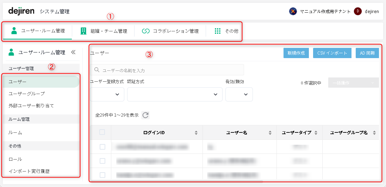Toggle the select-all checkbox in table header
The width and height of the screenshot is (386, 187).
click(102, 132)
